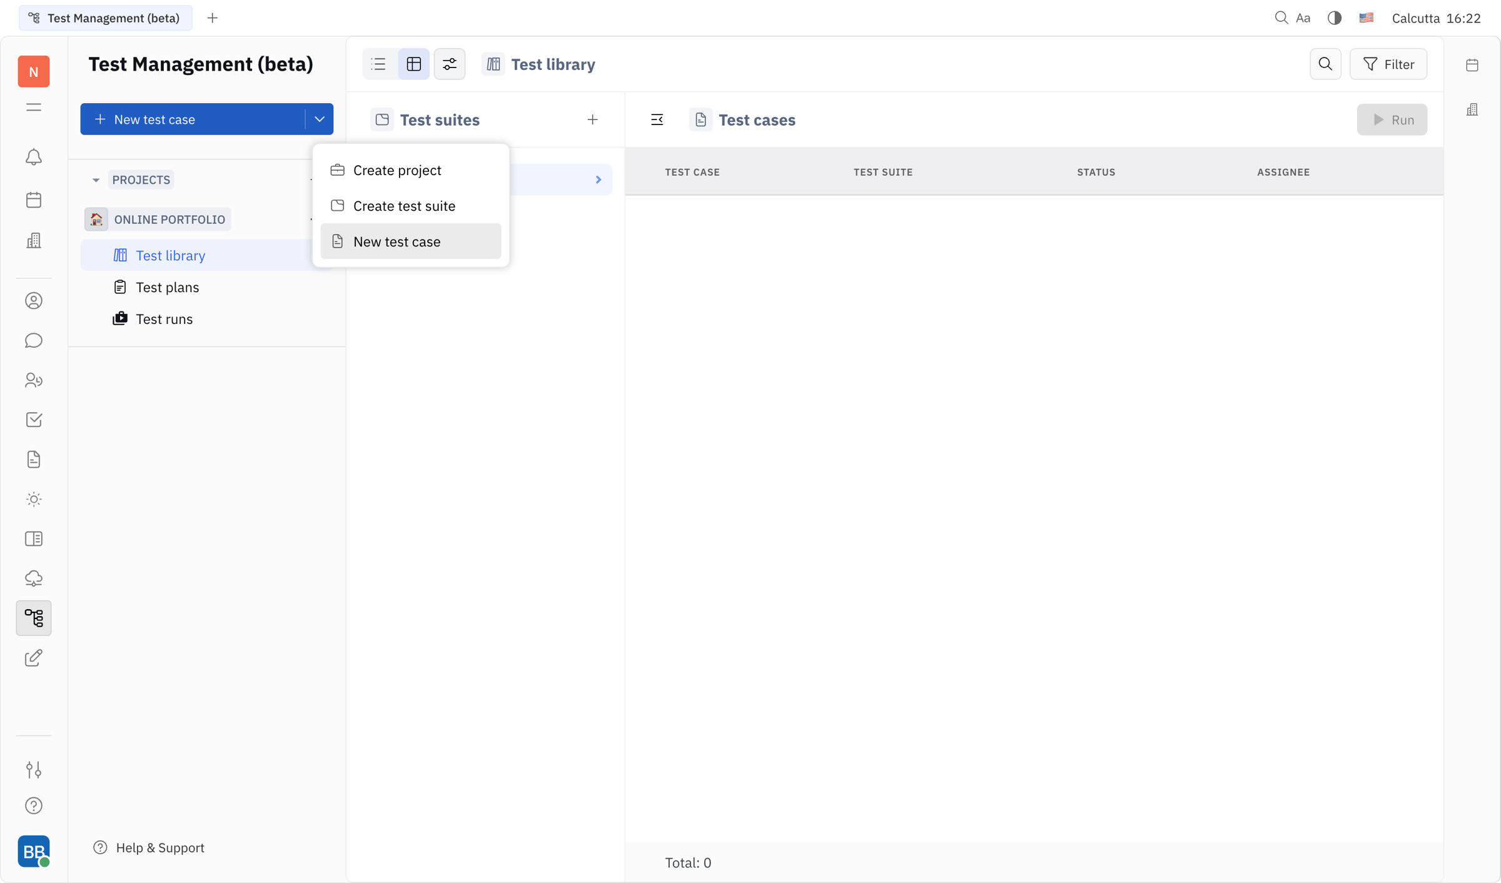Click the blue New test case button
This screenshot has width=1501, height=883.
tap(193, 119)
